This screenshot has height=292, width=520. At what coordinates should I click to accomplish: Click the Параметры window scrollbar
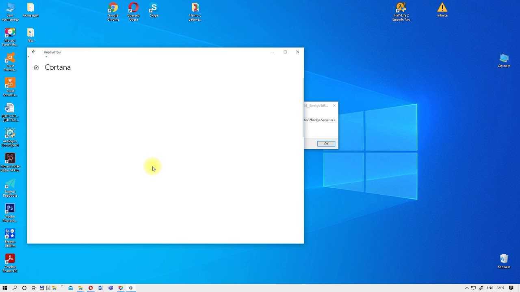coord(303,107)
